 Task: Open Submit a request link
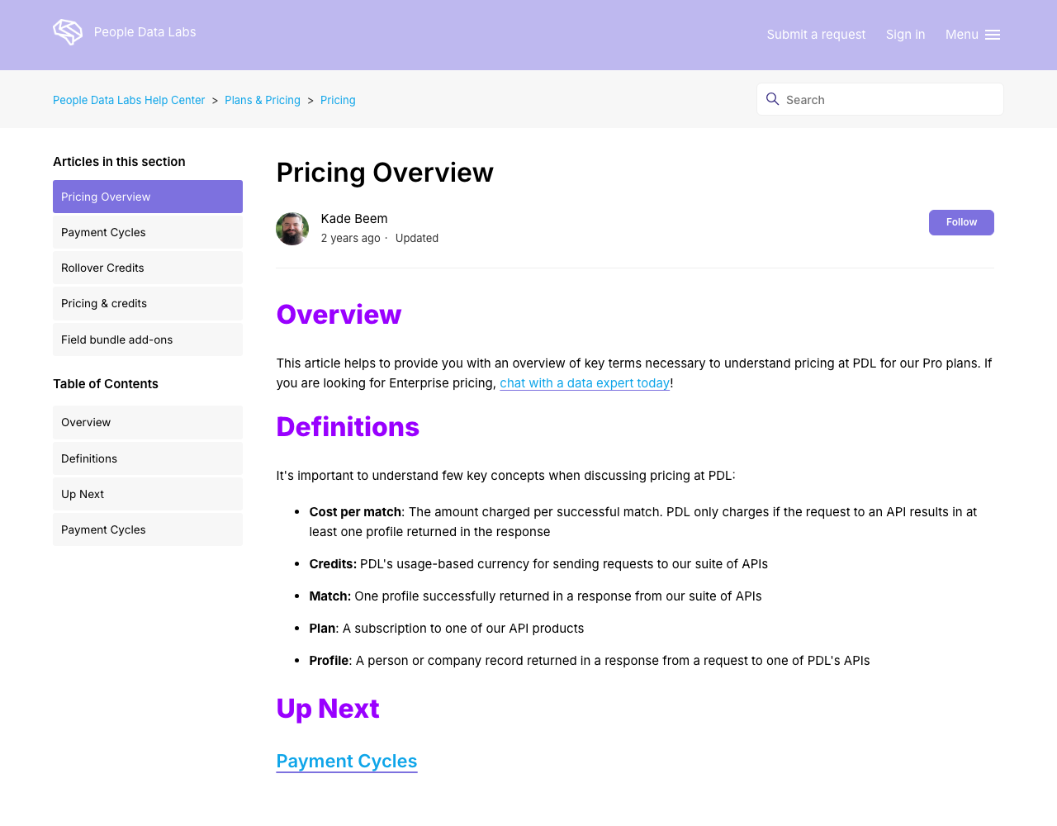[x=816, y=35]
